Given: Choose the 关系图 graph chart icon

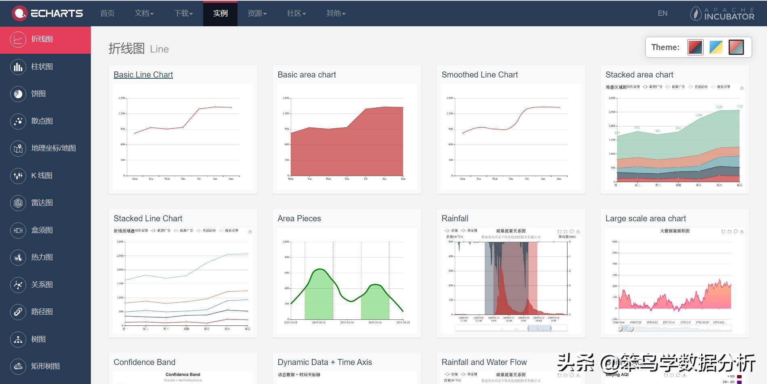Looking at the screenshot, I should [x=18, y=285].
